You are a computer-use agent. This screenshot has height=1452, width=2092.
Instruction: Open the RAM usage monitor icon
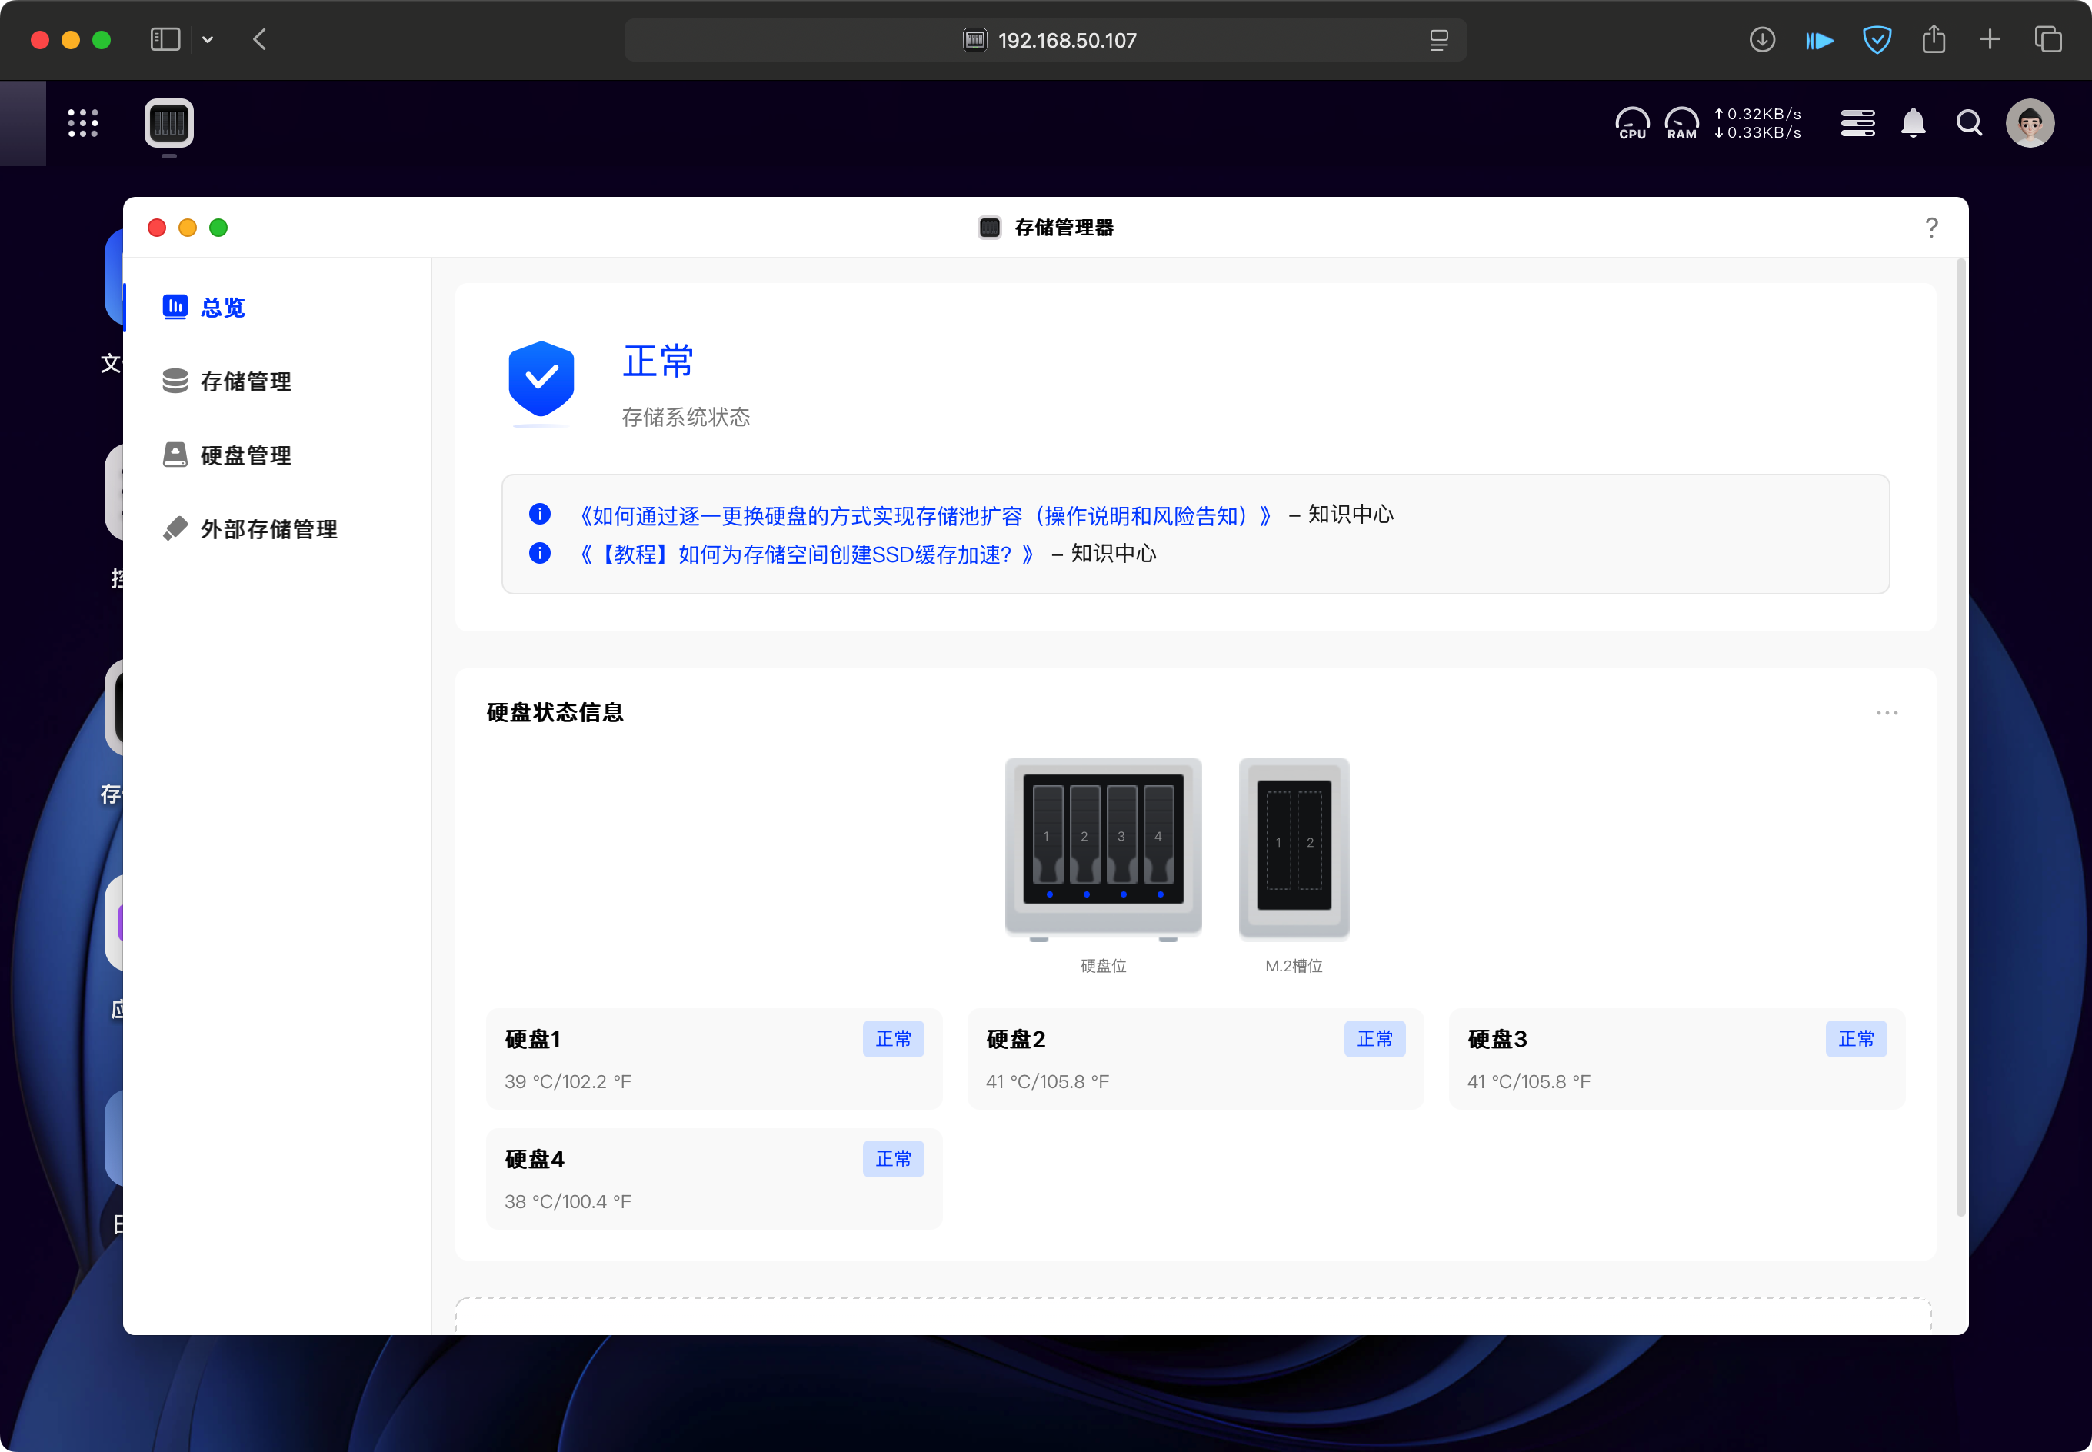click(x=1681, y=123)
